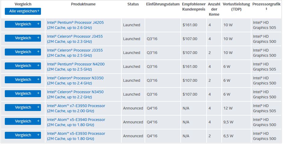Open Intel Celeron Processor N3450 link
The height and width of the screenshot is (146, 284).
[x=75, y=92]
